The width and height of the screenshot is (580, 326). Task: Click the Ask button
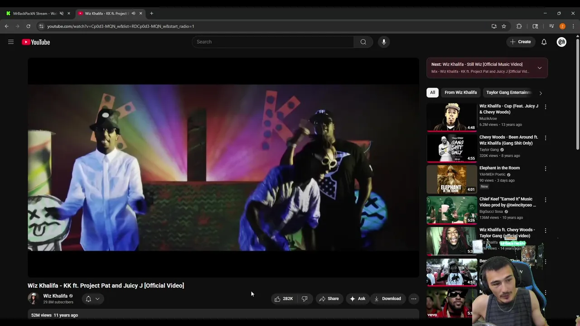[357, 299]
